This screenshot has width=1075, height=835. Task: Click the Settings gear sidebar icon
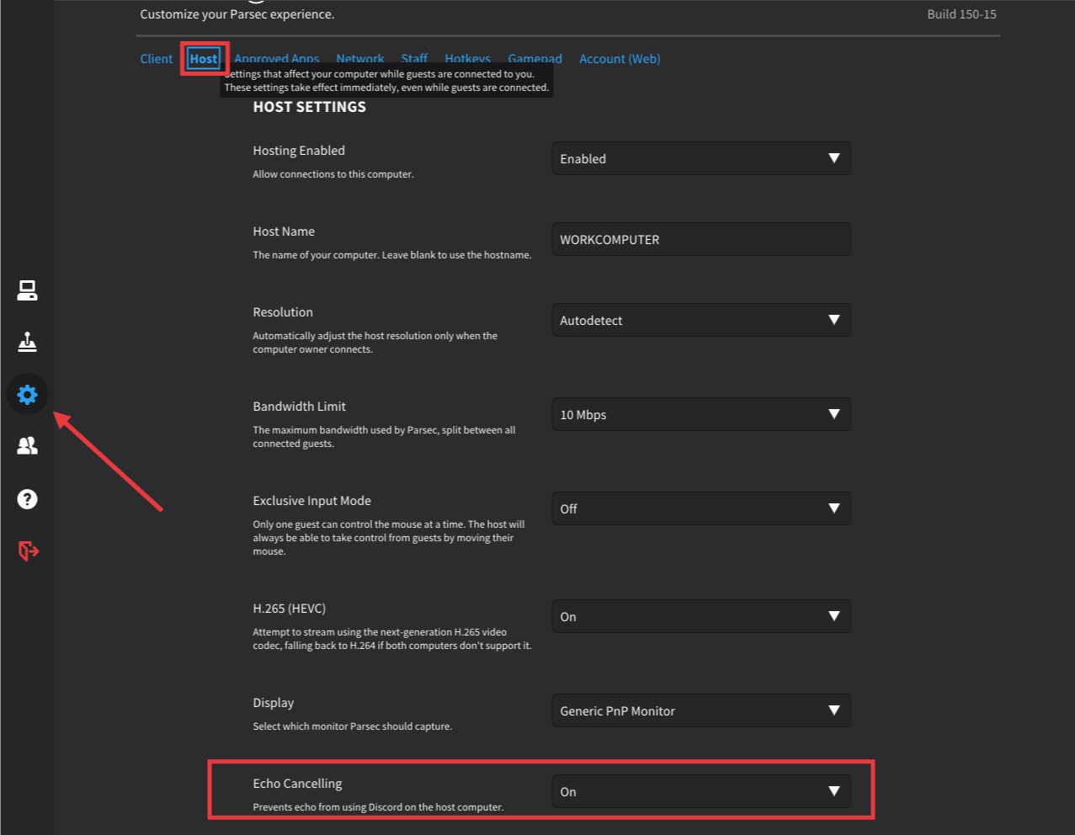click(x=27, y=394)
